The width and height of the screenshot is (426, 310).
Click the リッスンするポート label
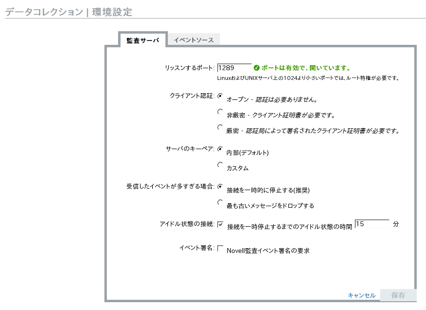pyautogui.click(x=190, y=68)
